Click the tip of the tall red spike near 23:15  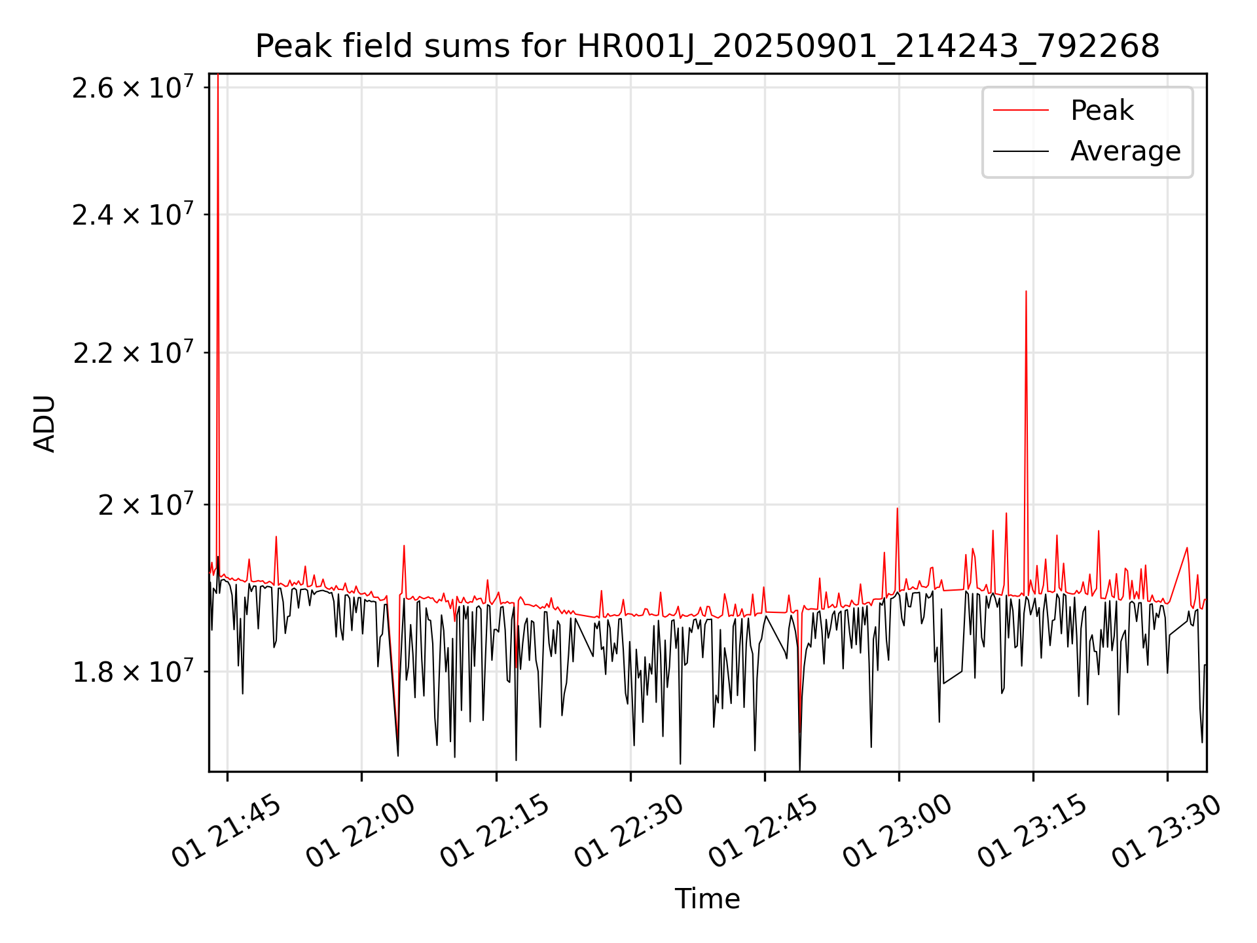click(x=1026, y=292)
